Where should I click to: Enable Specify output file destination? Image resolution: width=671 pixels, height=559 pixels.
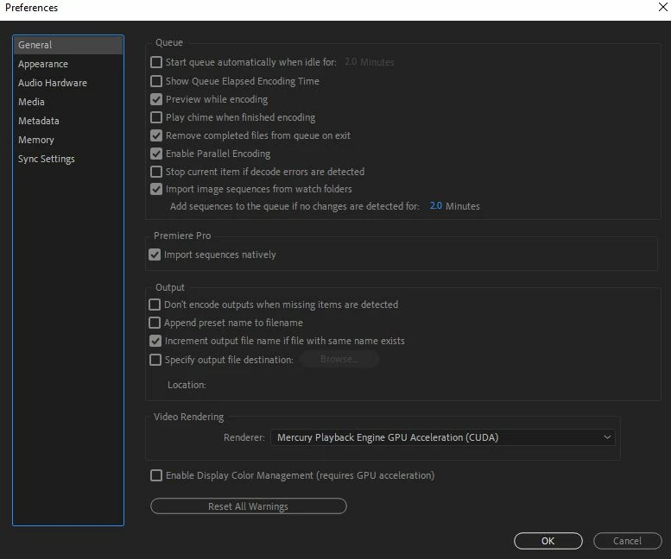[x=155, y=360]
